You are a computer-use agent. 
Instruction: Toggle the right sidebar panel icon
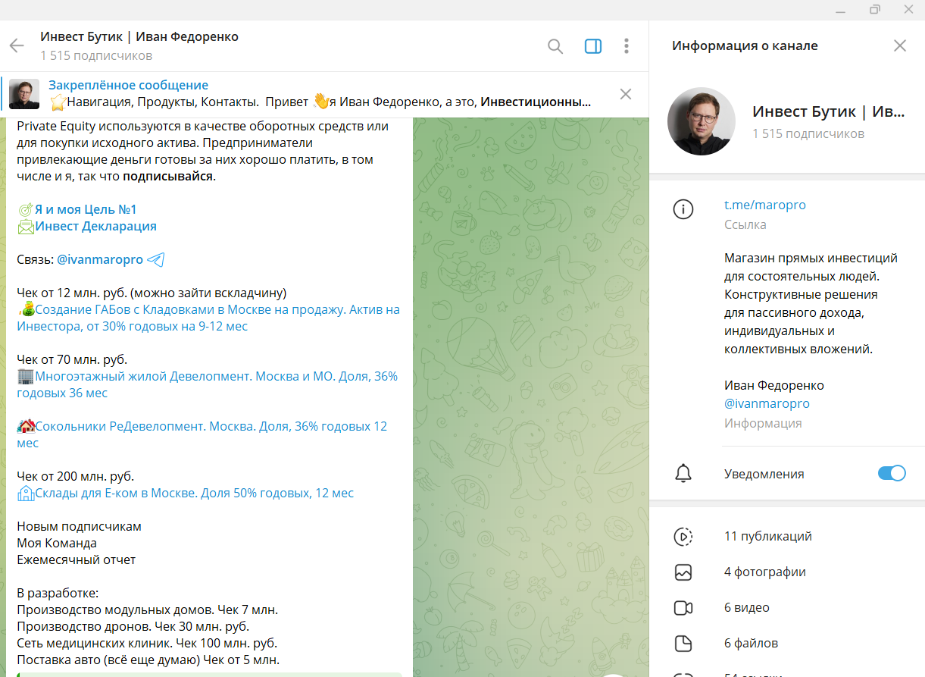tap(593, 46)
